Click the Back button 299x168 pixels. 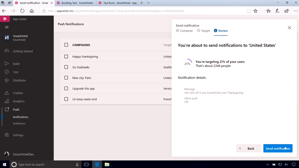click(248, 148)
